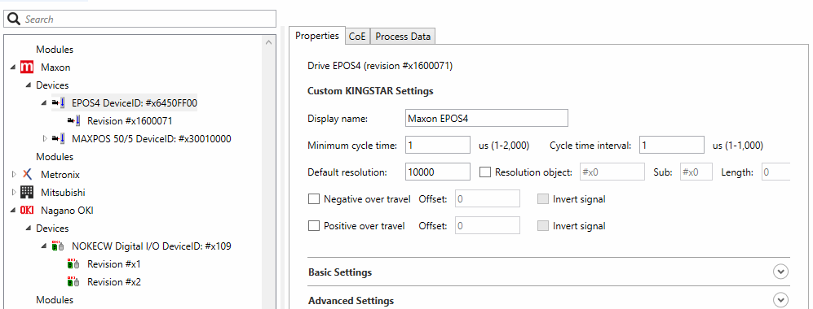Click the MAXPOS 50/5 drive icon
Screen dimensions: 813x309
point(58,138)
